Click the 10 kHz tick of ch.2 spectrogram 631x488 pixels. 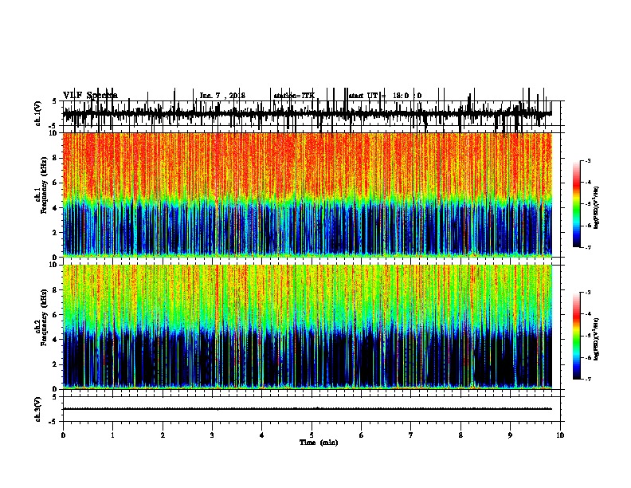point(53,265)
